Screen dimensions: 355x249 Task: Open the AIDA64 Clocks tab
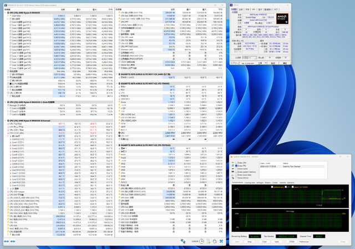[x=275, y=182]
